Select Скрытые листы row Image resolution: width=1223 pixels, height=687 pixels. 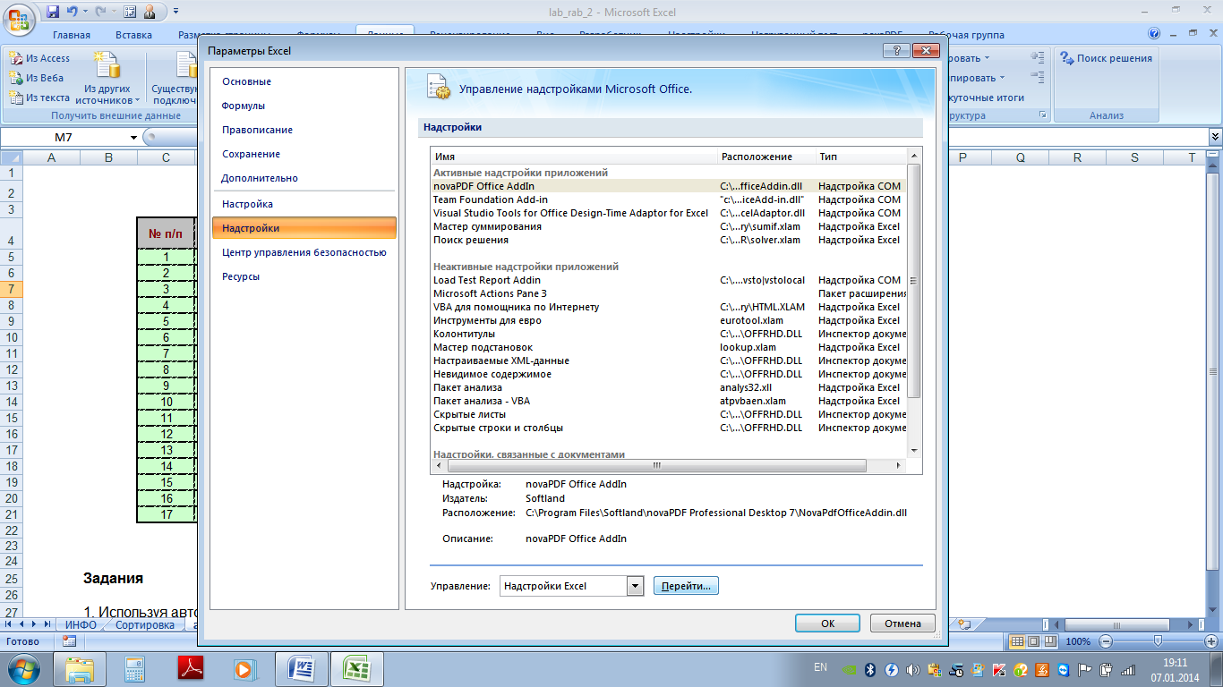coord(668,414)
